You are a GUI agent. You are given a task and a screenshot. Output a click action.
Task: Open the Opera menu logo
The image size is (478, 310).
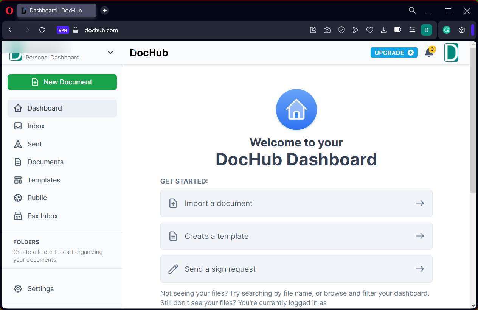point(9,11)
